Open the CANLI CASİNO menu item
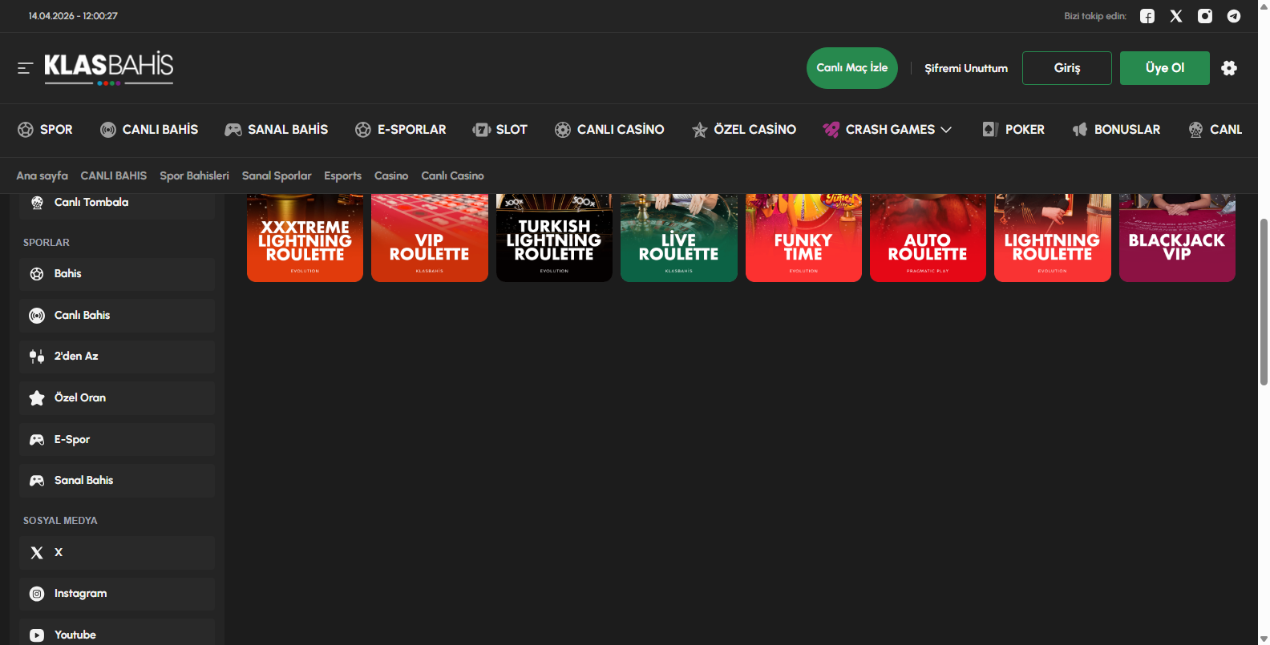 click(x=609, y=130)
